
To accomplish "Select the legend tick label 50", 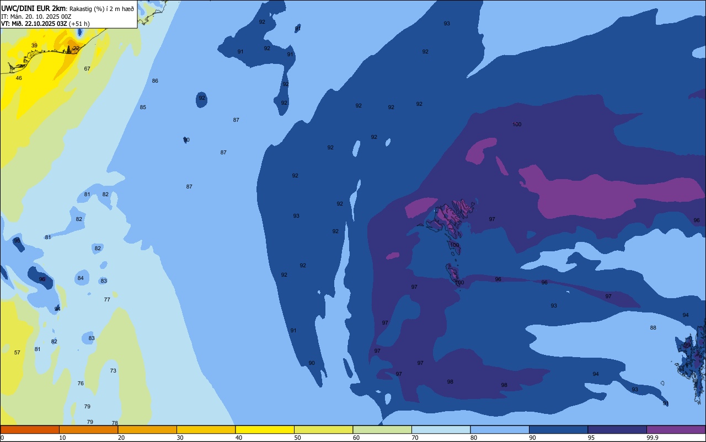I will point(297,438).
